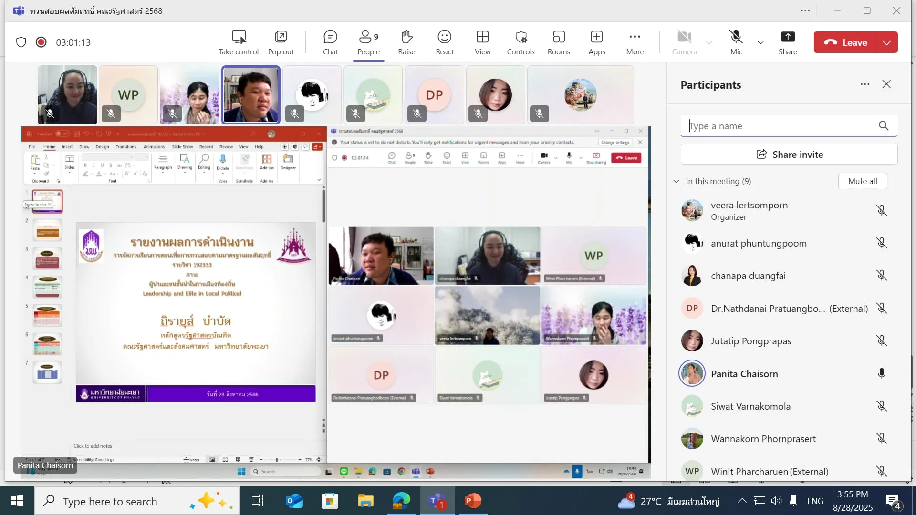Viewport: 916px width, 515px height.
Task: Open the More actions menu
Action: click(x=635, y=42)
